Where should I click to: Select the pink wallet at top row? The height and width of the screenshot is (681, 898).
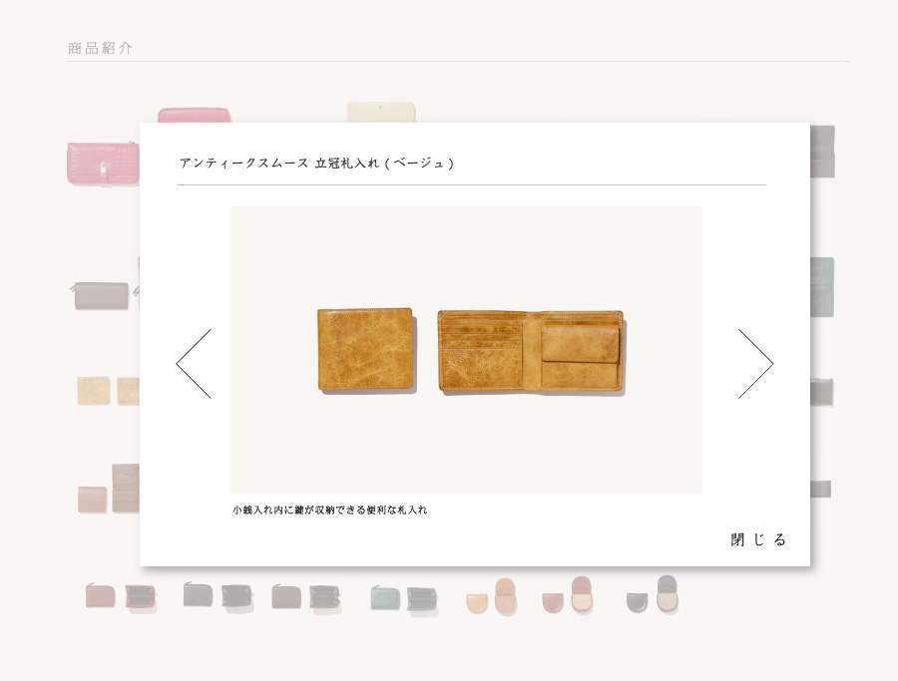195,115
